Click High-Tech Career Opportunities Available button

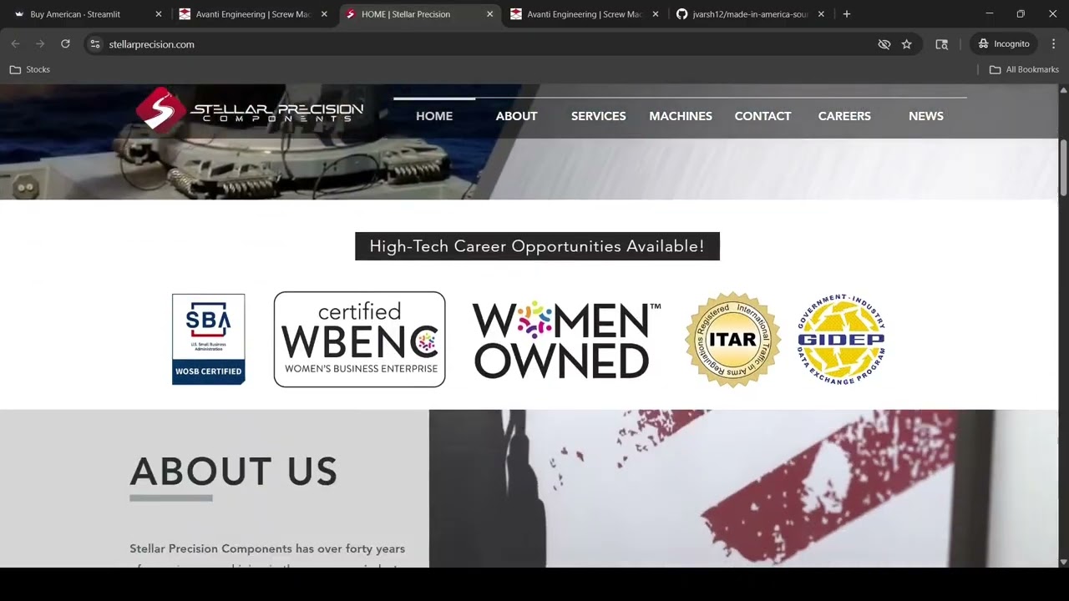(537, 246)
